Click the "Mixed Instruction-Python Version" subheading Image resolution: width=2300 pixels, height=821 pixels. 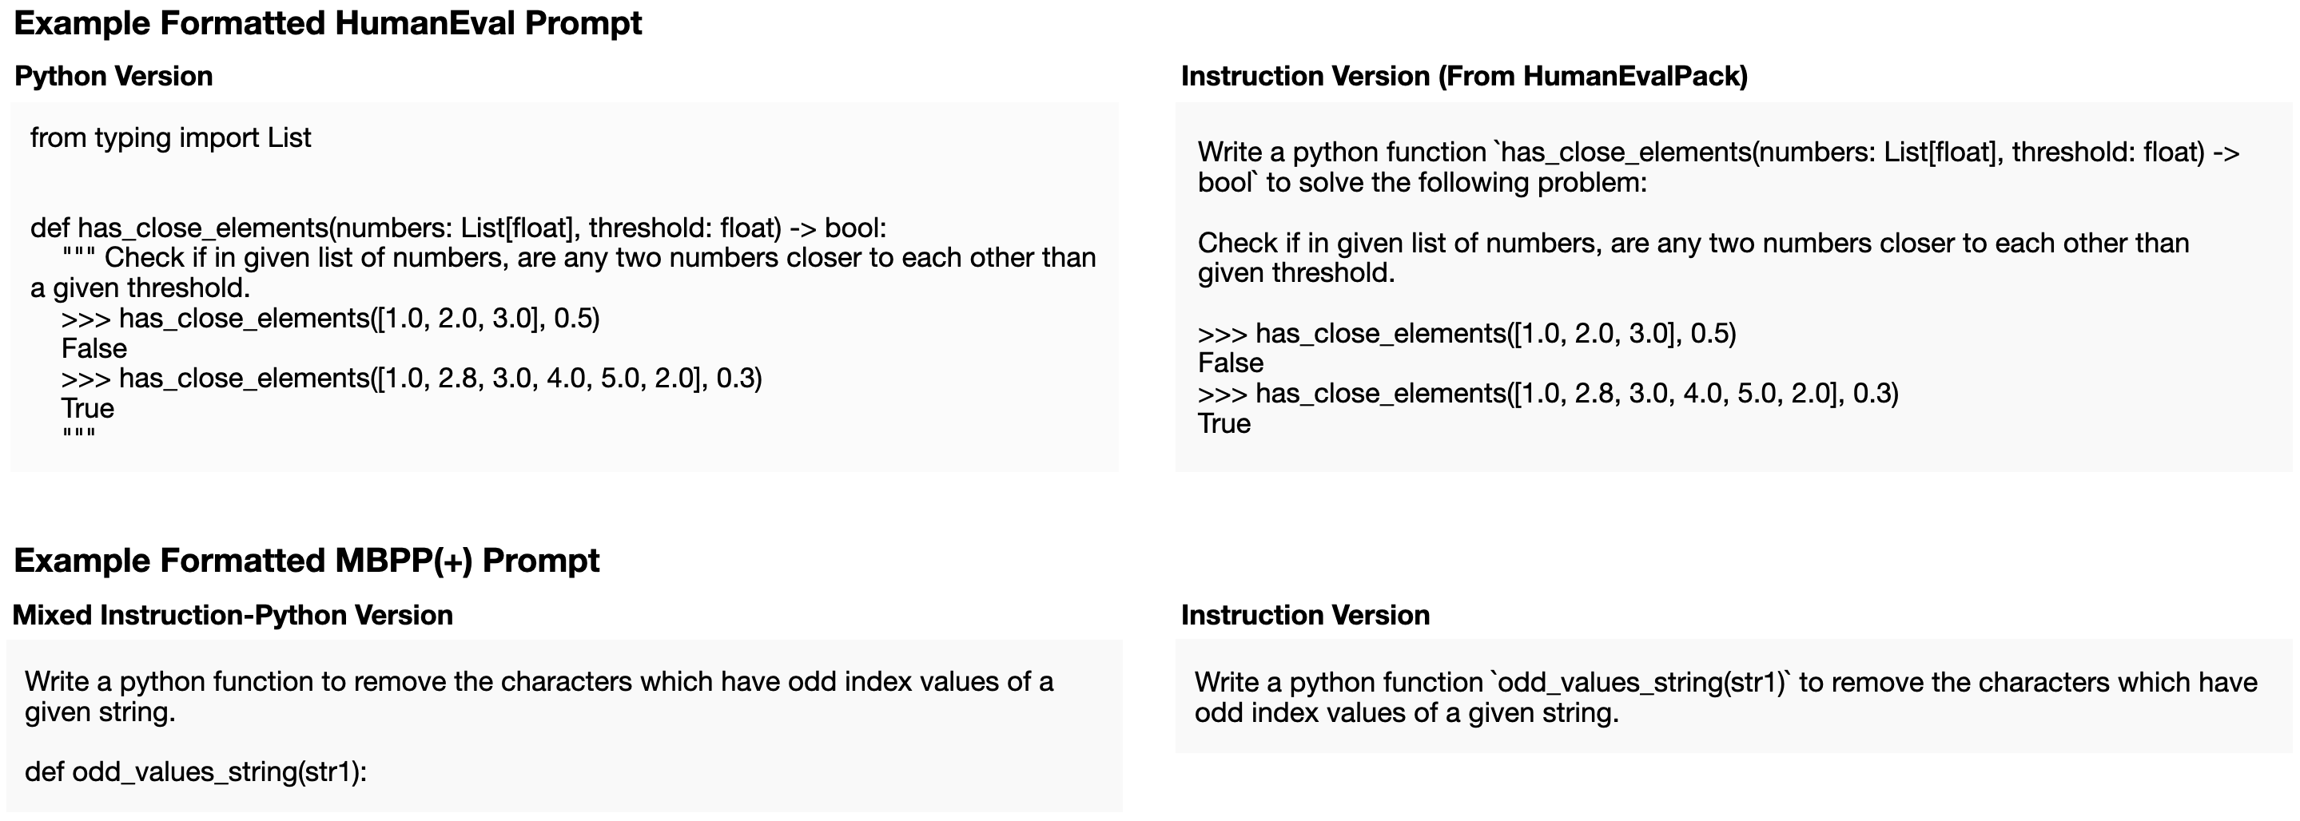232,616
